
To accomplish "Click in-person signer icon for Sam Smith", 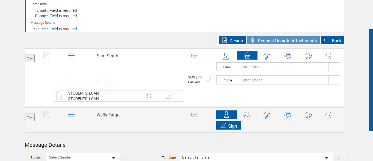I will pyautogui.click(x=226, y=56).
